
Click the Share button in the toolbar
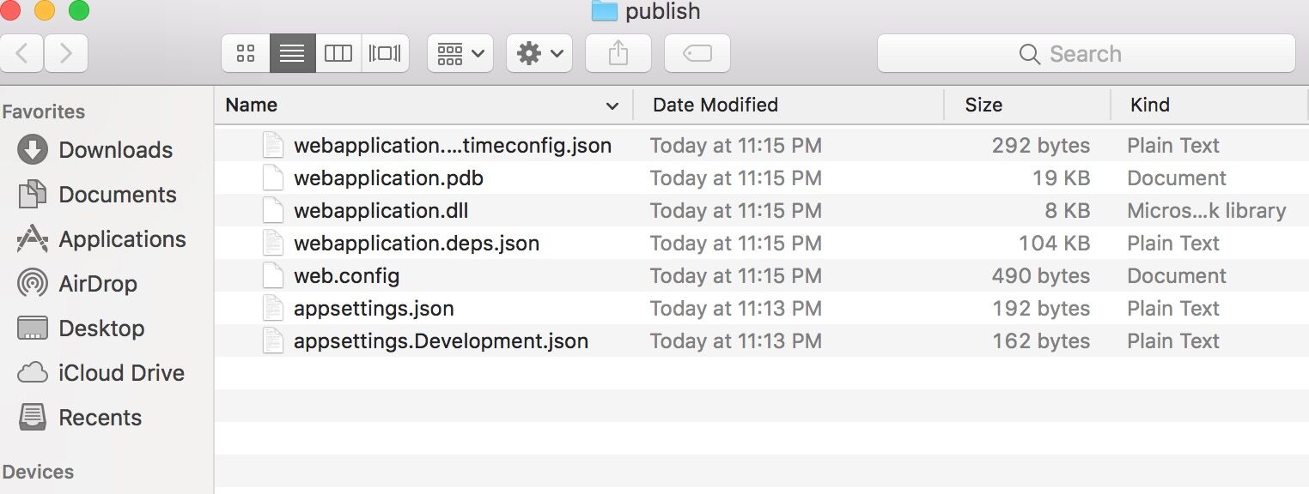618,52
